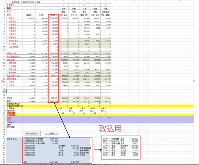Select the 年末調整 label cell
Viewport: 199px width, 165px height.
click(x=11, y=127)
